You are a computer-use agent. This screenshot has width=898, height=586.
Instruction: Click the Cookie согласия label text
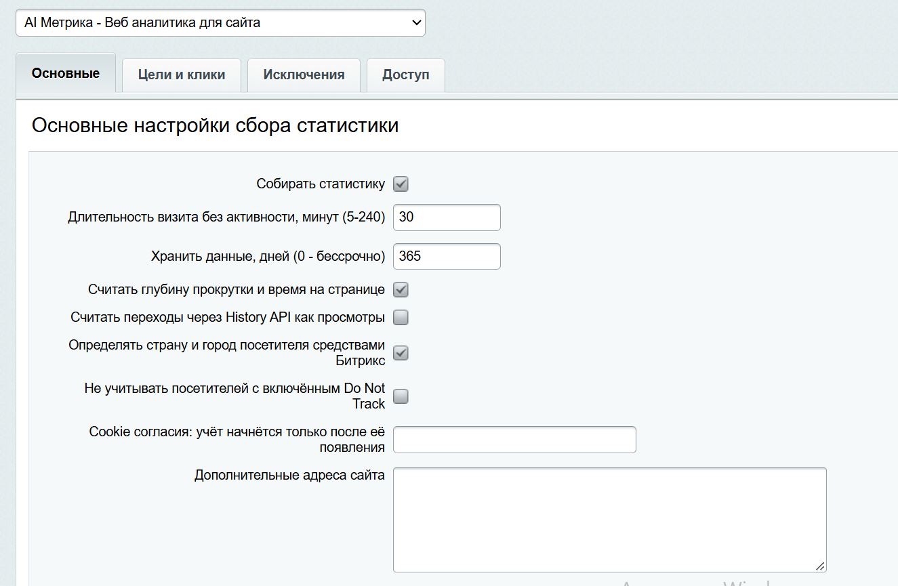click(x=237, y=440)
